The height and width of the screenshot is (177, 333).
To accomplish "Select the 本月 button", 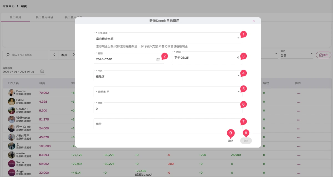I will pyautogui.click(x=64, y=55).
